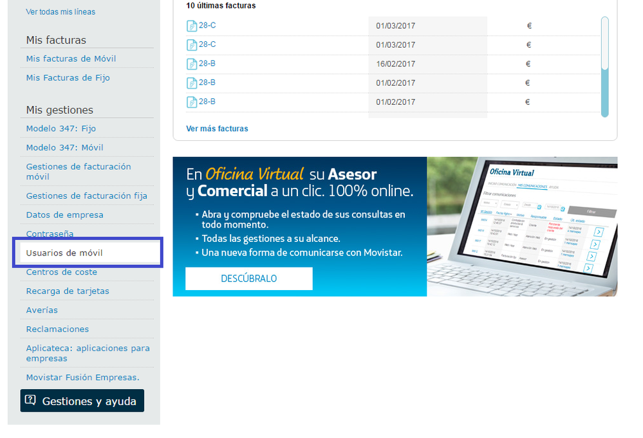
Task: Click the document icon of the top 28-C invoice
Action: 191,26
